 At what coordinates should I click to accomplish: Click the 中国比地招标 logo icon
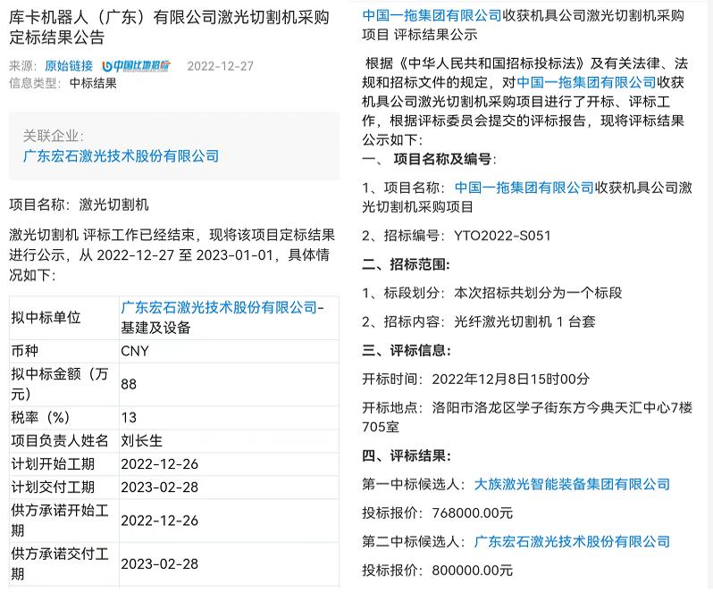pyautogui.click(x=136, y=66)
